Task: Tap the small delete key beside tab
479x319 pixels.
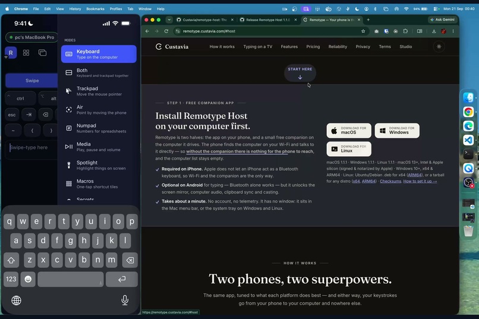Action: 46,115
